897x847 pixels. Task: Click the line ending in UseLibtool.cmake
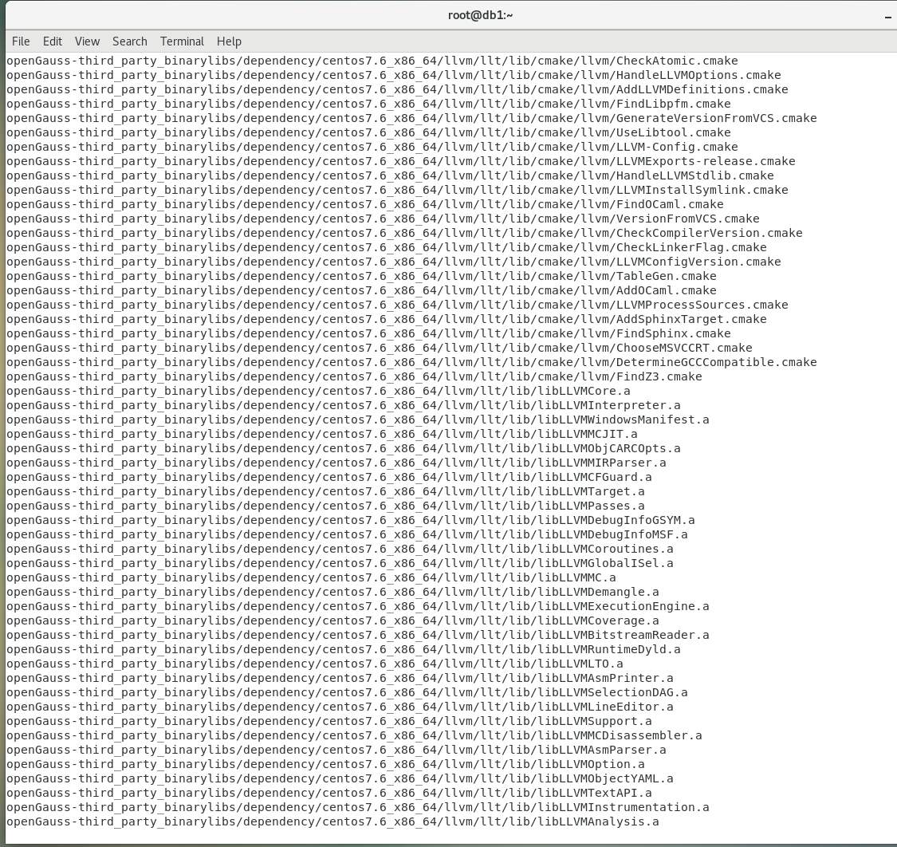coord(368,132)
